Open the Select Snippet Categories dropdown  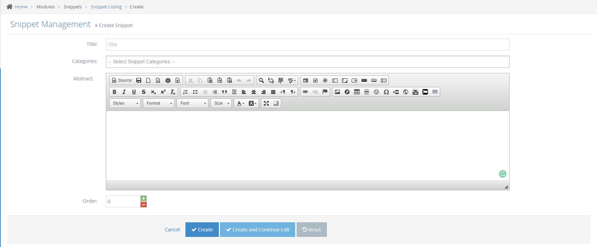coord(307,62)
